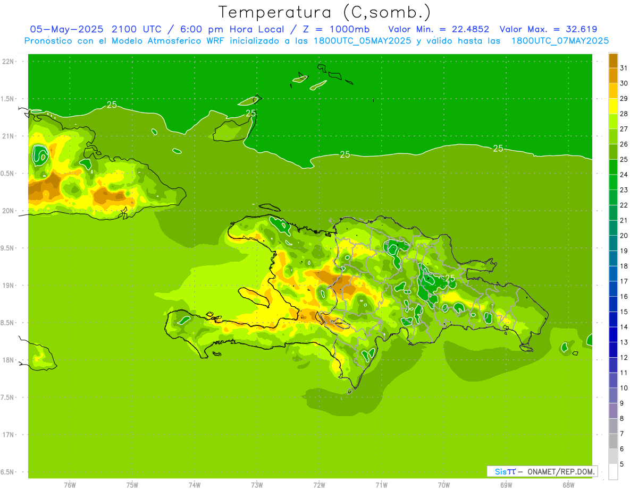Click the "17N" latitude axis label
This screenshot has width=638, height=492.
9,435
